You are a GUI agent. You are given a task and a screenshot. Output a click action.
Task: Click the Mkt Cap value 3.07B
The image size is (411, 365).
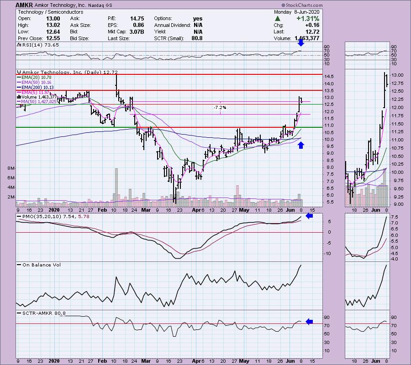(136, 31)
